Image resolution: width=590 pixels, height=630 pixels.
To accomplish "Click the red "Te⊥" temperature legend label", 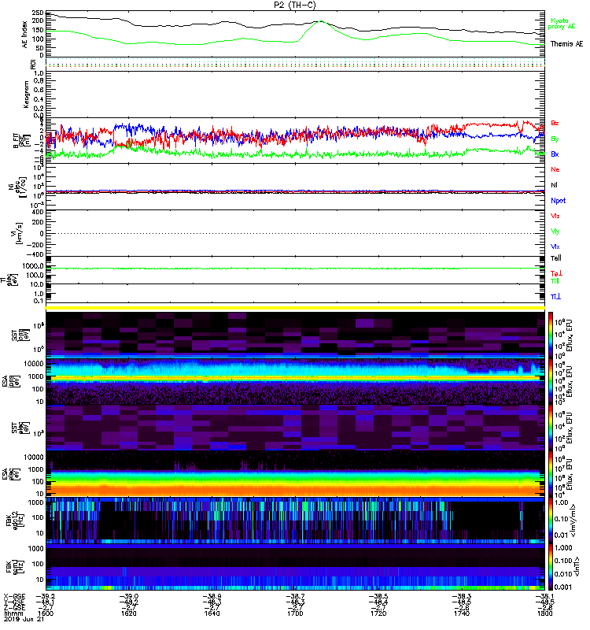I will tap(556, 273).
